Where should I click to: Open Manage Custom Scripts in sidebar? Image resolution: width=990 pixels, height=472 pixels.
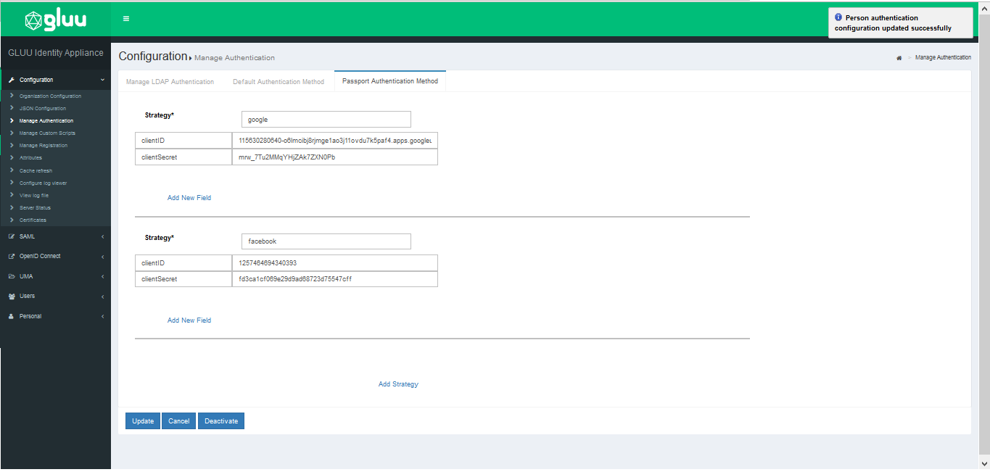(x=47, y=133)
